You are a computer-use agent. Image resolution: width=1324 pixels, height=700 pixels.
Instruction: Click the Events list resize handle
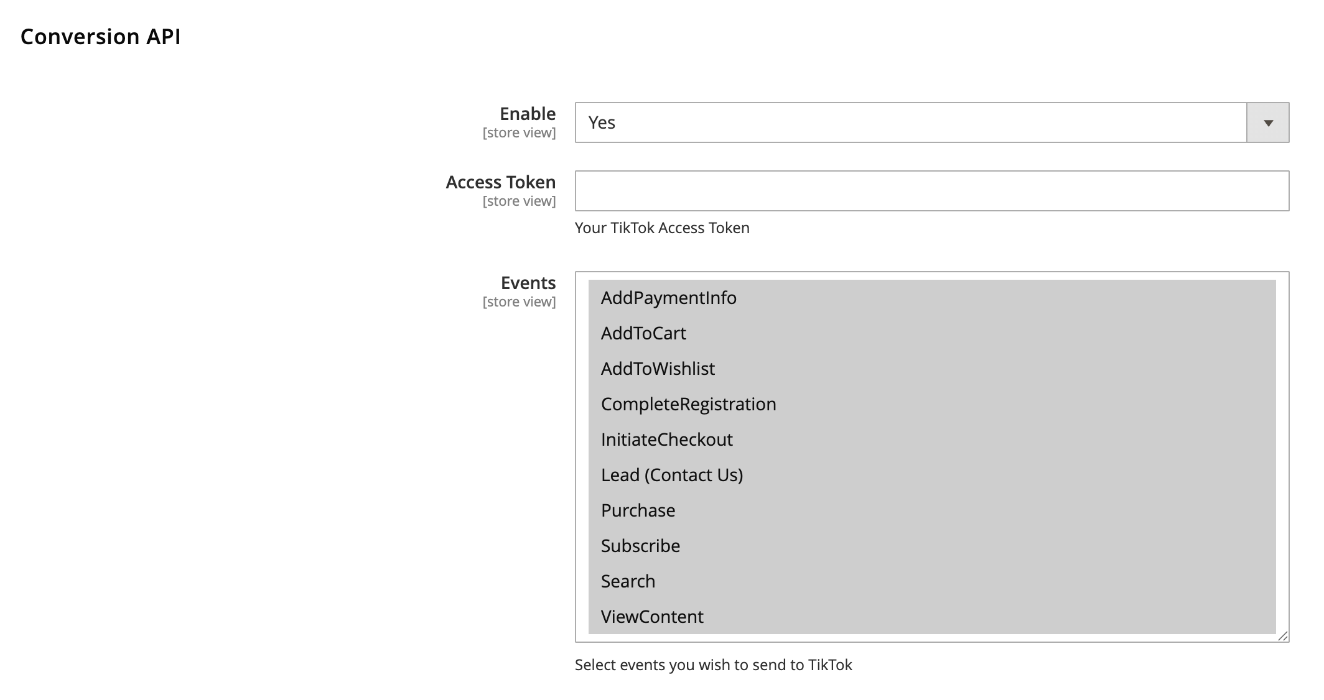[1283, 636]
